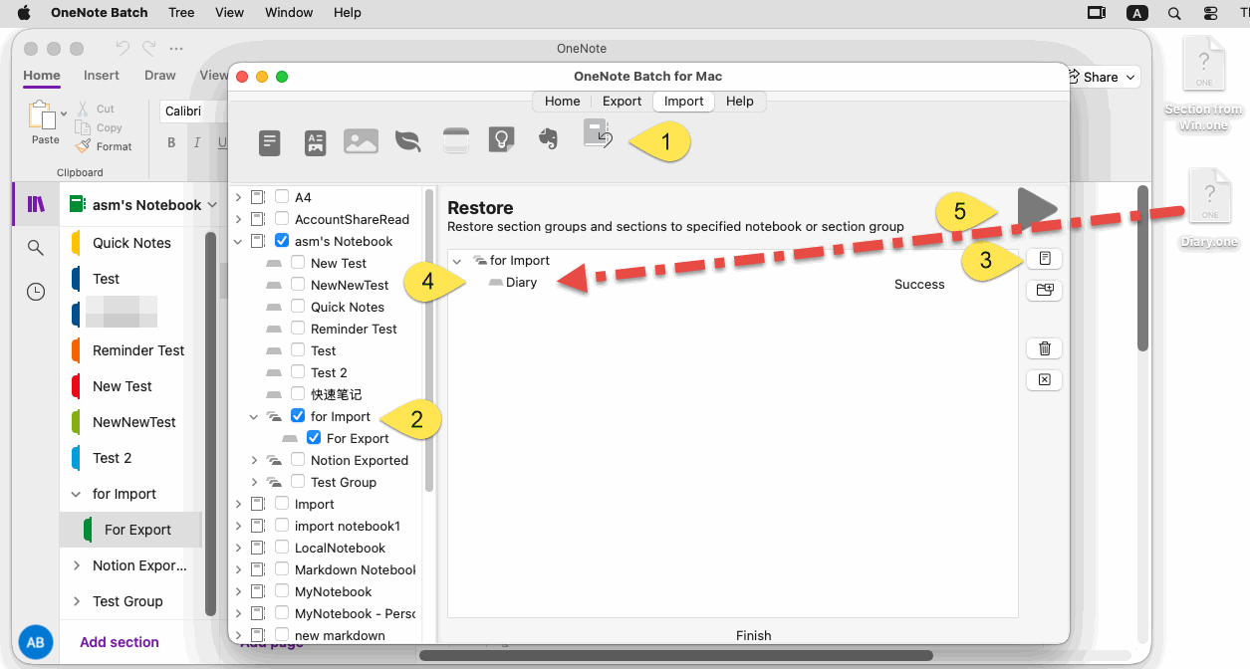This screenshot has height=669, width=1250.
Task: Click the add folder button
Action: (1044, 291)
